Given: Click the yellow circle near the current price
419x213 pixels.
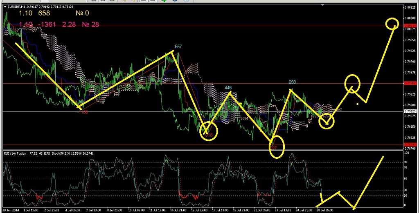Looking at the screenshot, I should tap(326, 121).
